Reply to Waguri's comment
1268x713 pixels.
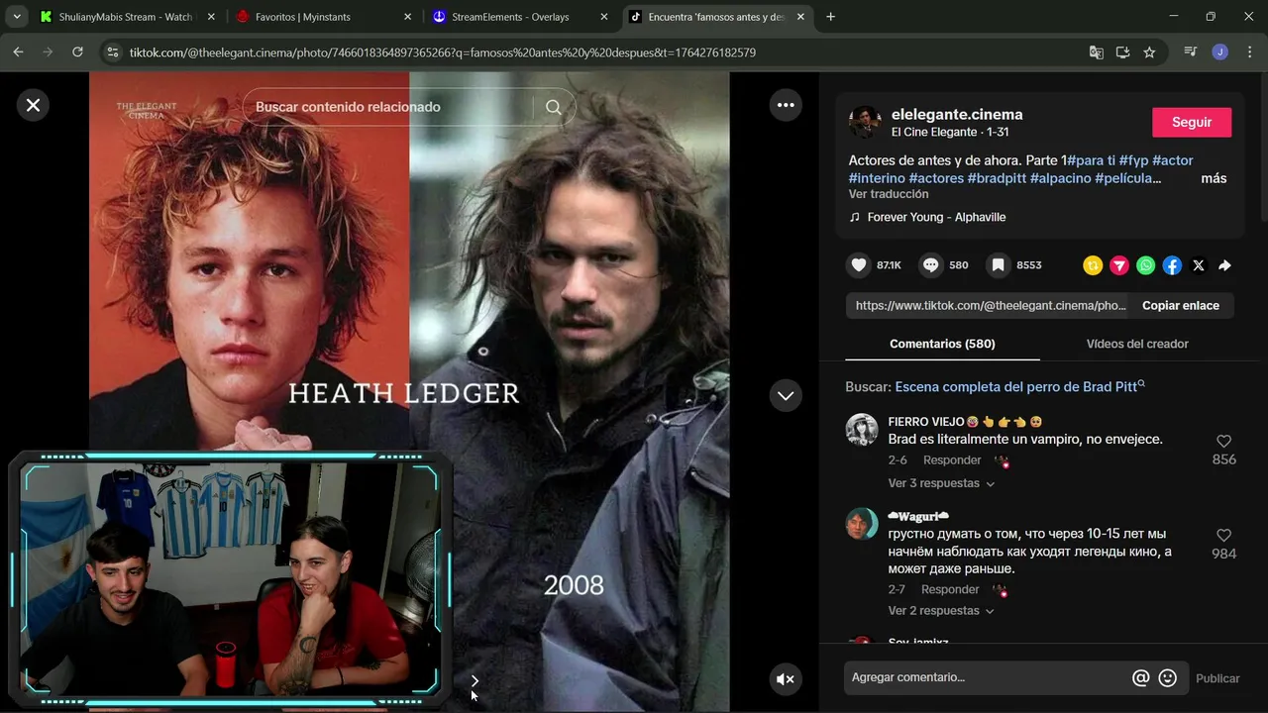[x=950, y=590]
